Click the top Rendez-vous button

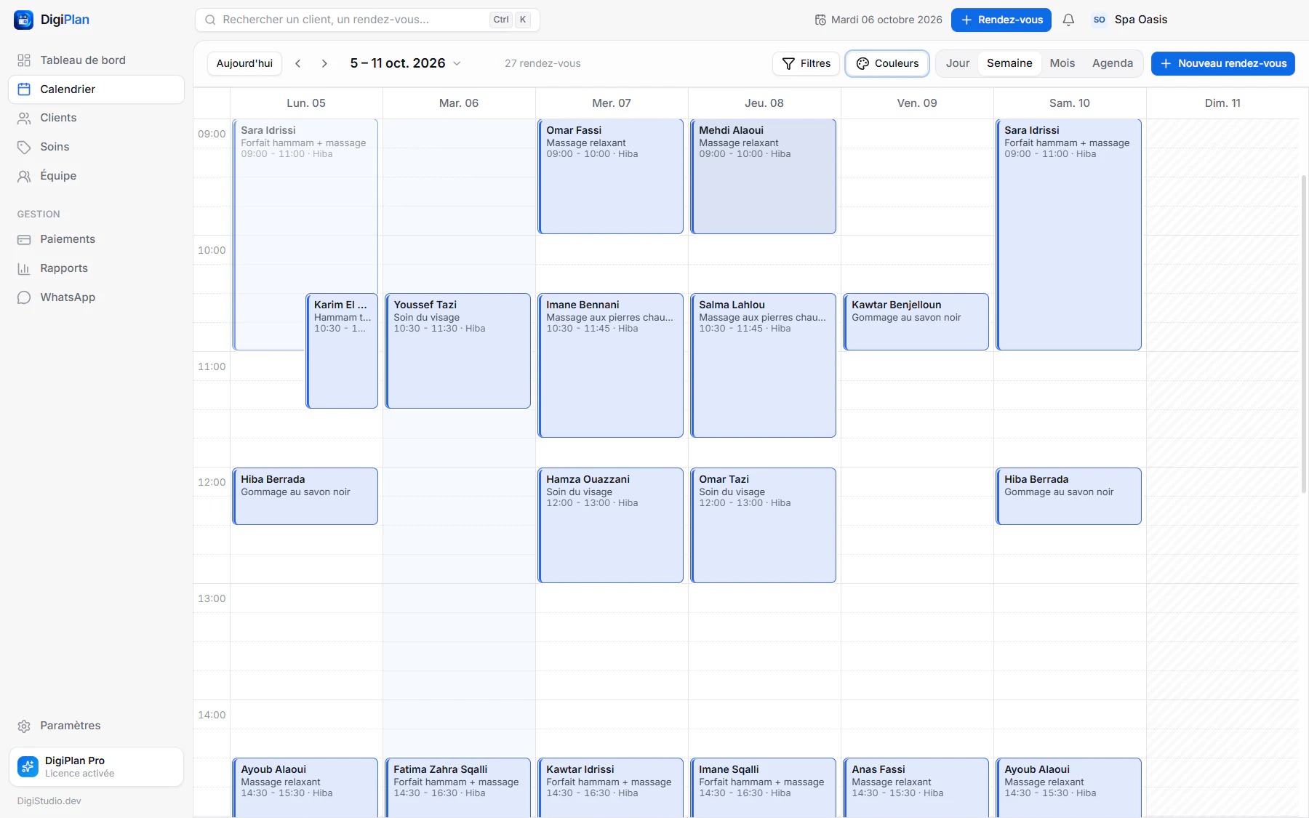(x=1001, y=20)
